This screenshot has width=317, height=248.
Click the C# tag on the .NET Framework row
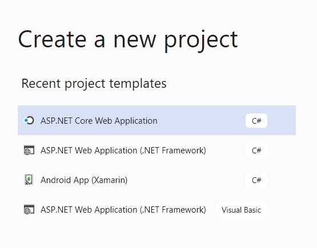pos(256,151)
